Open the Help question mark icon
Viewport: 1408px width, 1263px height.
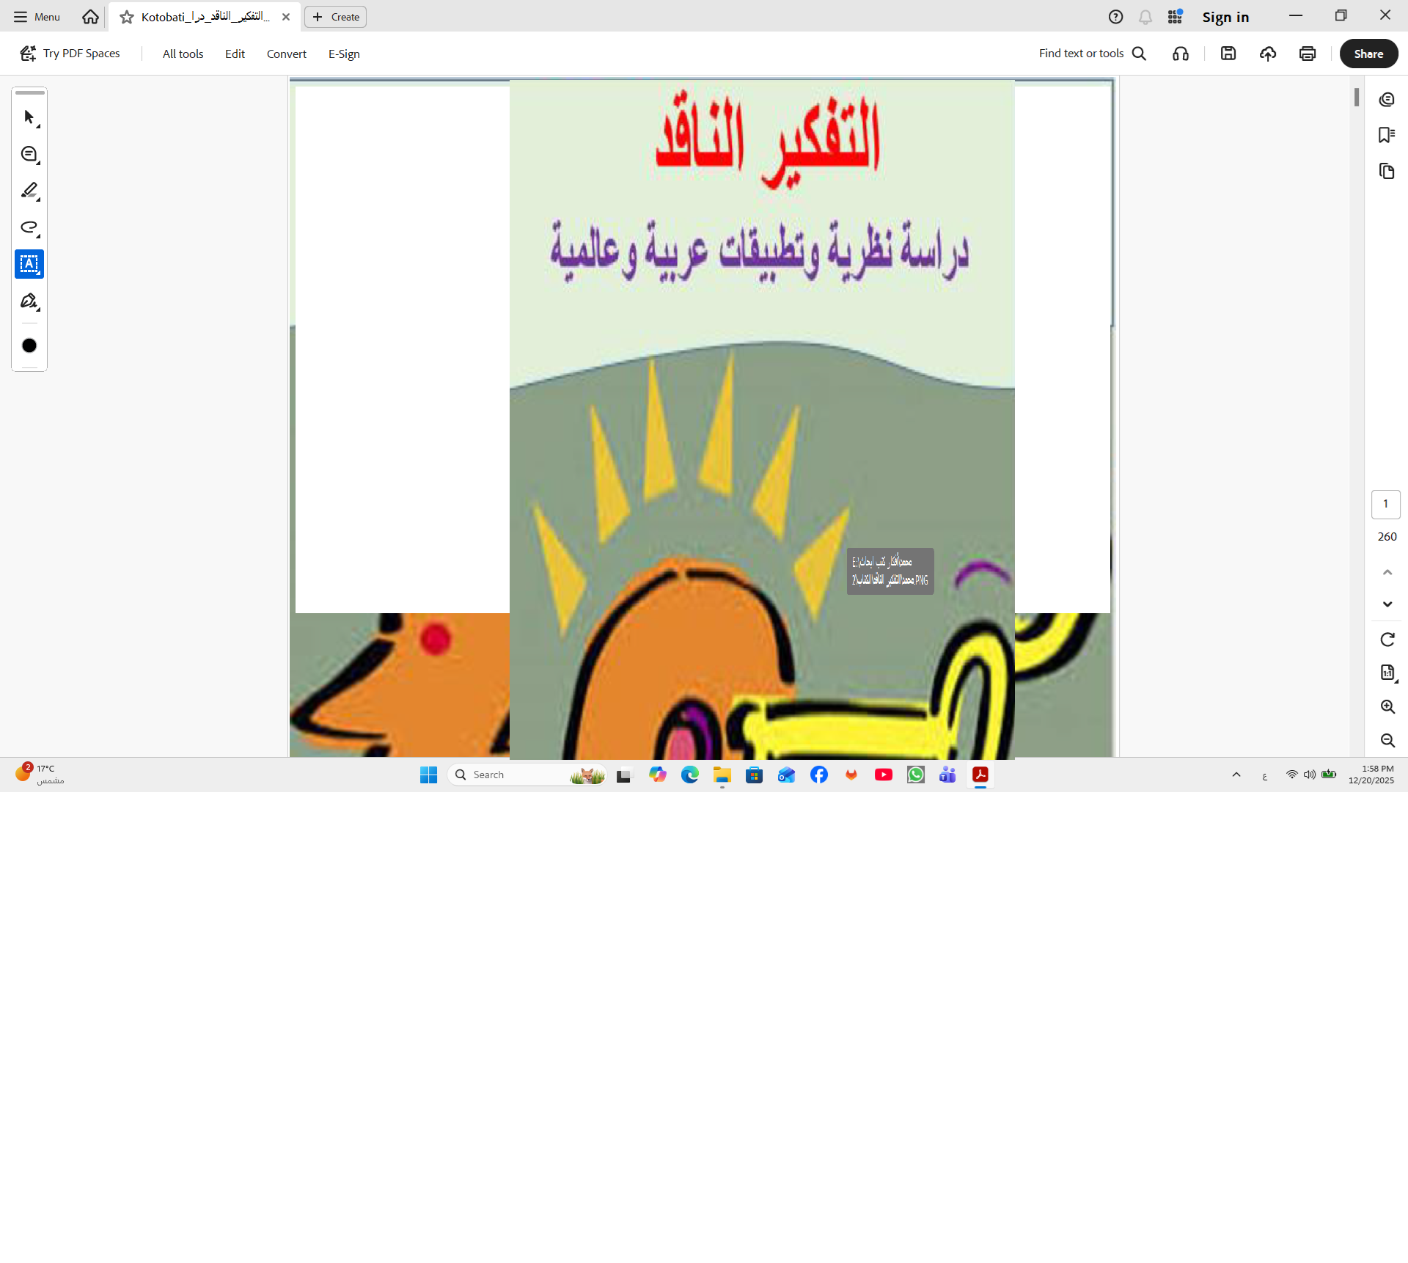pos(1115,17)
